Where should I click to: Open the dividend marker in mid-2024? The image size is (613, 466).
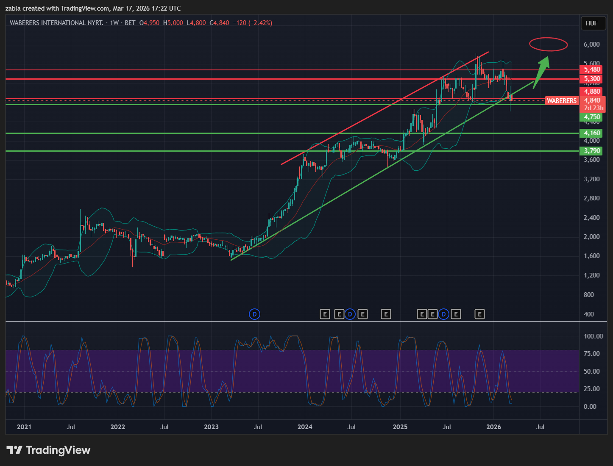(x=350, y=314)
